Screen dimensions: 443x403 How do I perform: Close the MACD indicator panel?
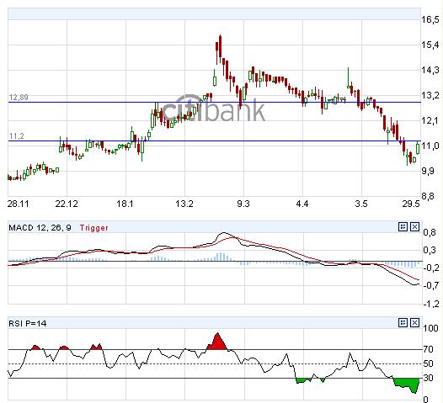[x=414, y=226]
